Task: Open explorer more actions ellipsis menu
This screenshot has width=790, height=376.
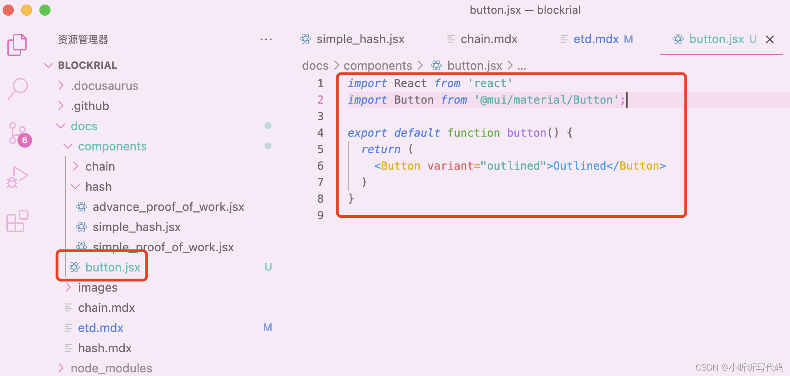Action: tap(266, 39)
